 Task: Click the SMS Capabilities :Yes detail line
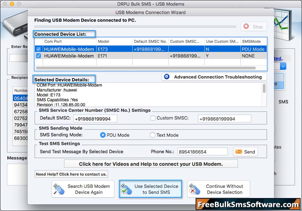(57, 100)
